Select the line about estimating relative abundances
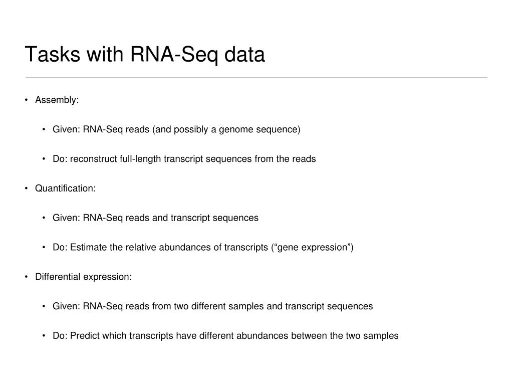The width and height of the screenshot is (513, 385). pyautogui.click(x=203, y=248)
